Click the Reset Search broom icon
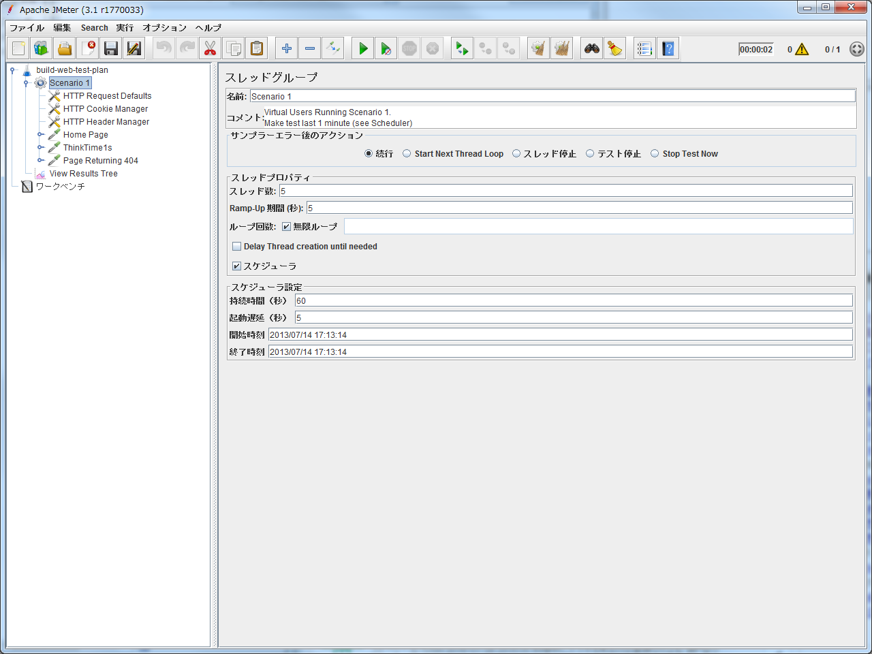The image size is (872, 654). [615, 48]
